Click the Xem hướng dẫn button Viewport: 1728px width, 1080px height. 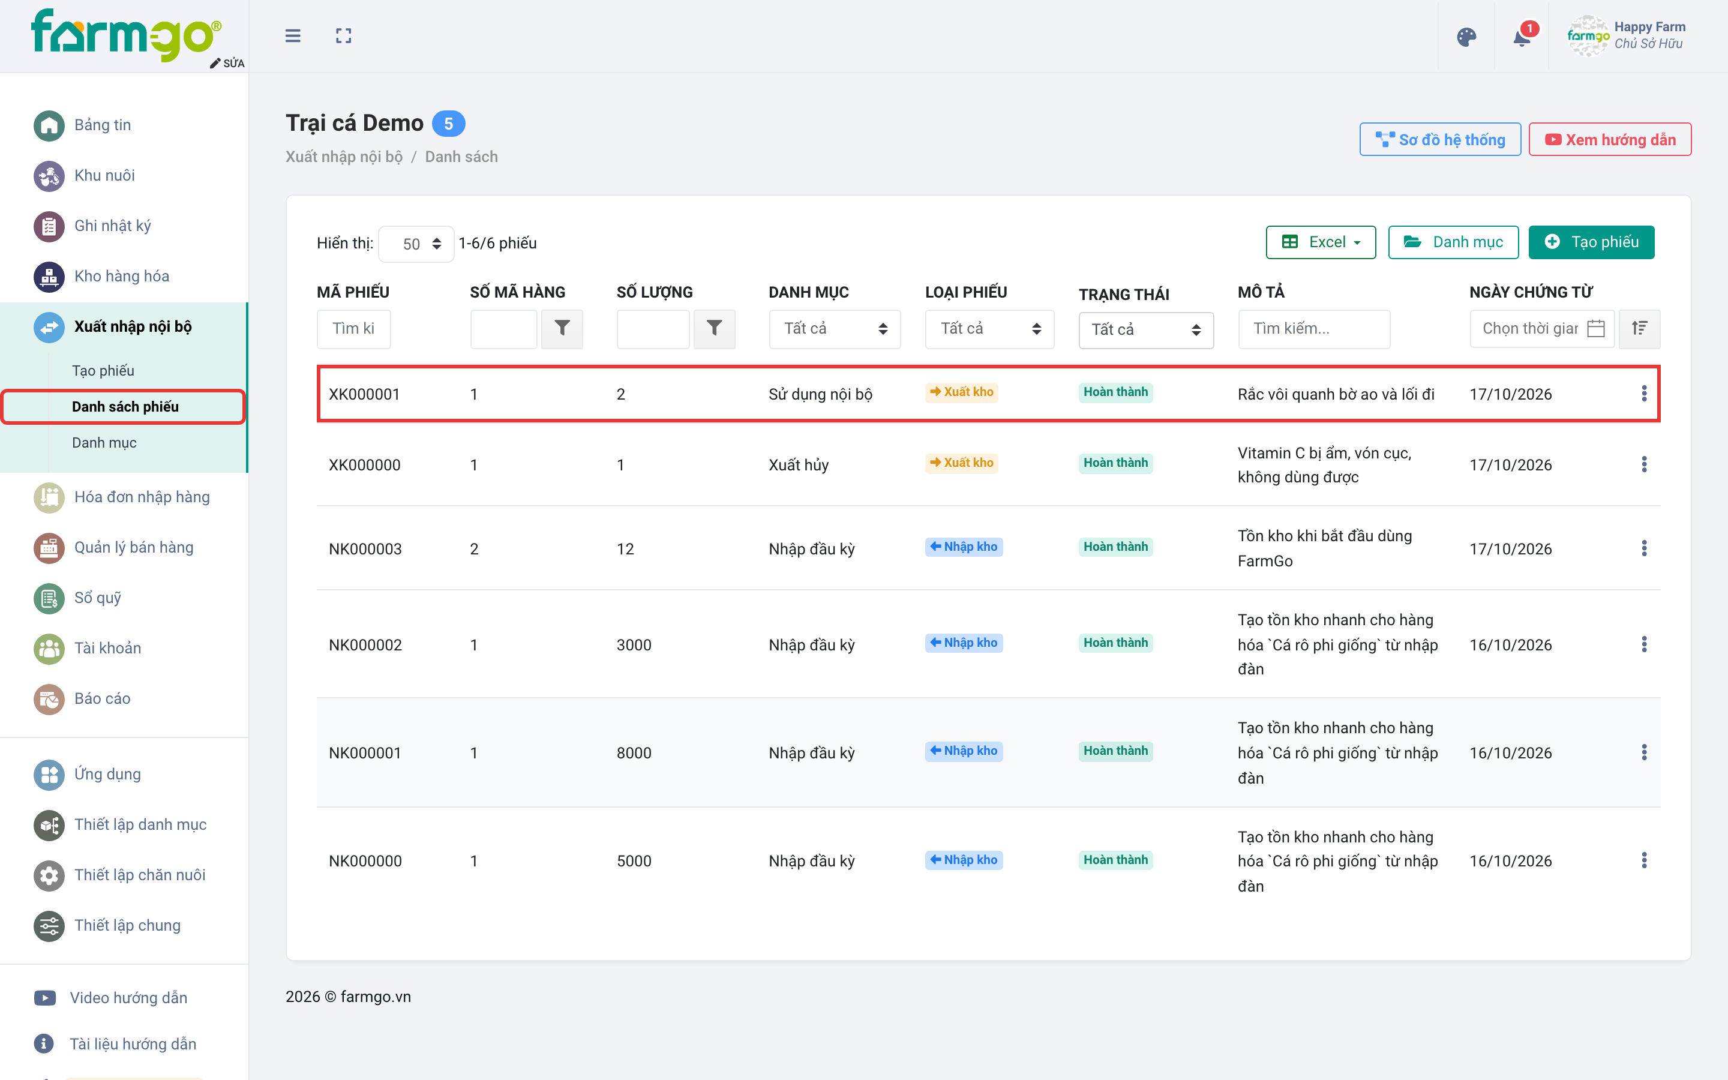point(1609,140)
